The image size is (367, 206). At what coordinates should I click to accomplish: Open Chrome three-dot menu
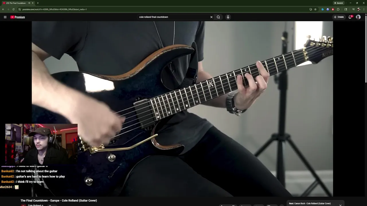tap(364, 9)
